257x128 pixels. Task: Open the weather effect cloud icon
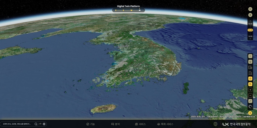250,9
